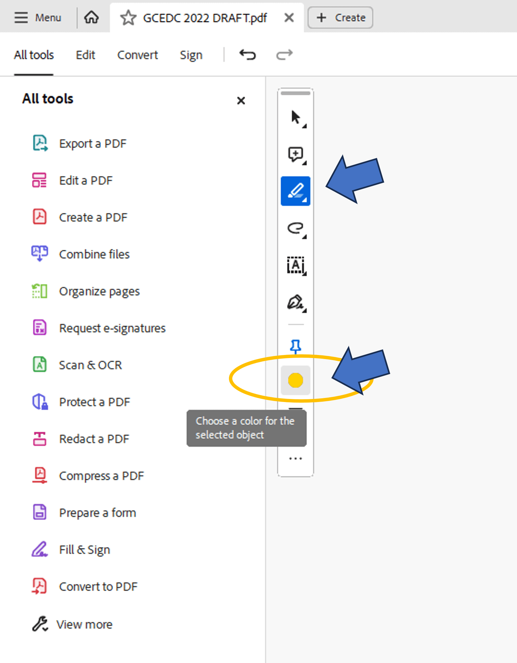
Task: Select the Add signature tool
Action: 295,302
